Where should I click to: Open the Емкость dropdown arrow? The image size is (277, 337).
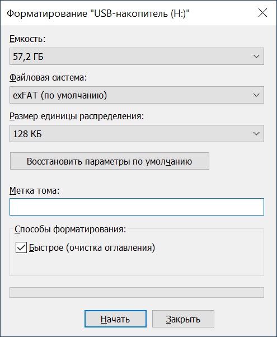[256, 57]
